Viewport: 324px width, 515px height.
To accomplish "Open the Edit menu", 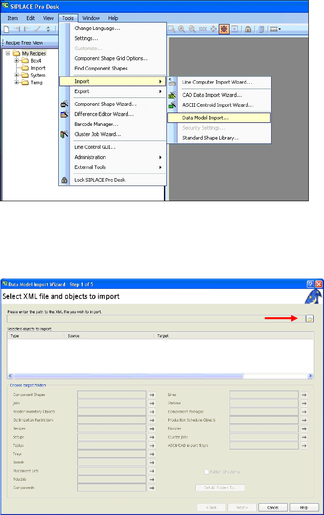I will click(x=30, y=18).
